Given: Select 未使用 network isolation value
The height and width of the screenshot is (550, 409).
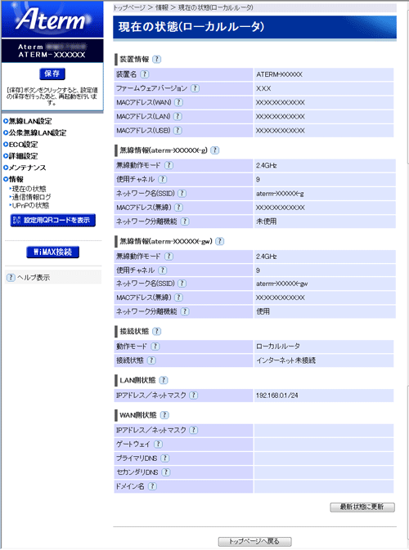Looking at the screenshot, I should [266, 221].
